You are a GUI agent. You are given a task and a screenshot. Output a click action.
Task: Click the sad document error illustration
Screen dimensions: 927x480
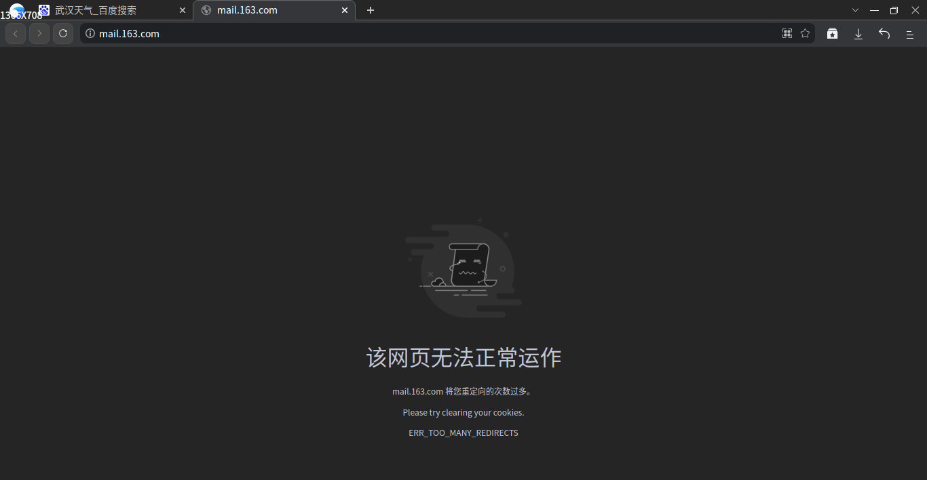[x=463, y=268]
